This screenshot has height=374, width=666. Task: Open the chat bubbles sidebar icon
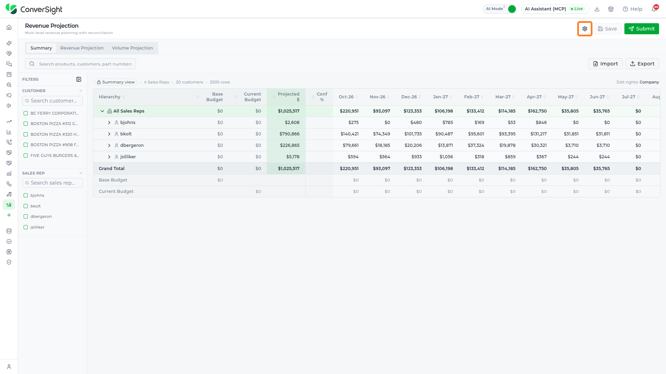pyautogui.click(x=9, y=64)
